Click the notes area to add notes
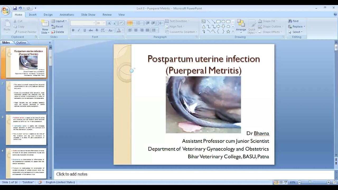Image resolution: width=338 pixels, height=190 pixels. pyautogui.click(x=194, y=174)
